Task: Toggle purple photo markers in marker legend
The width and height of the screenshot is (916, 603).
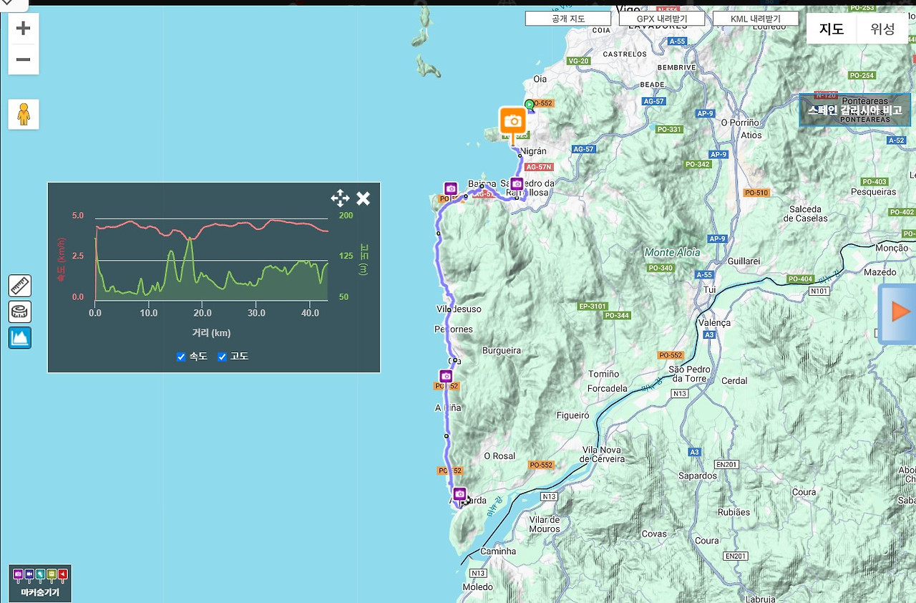Action: click(x=18, y=574)
